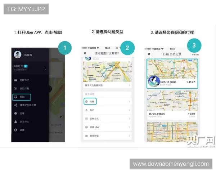The height and width of the screenshot is (173, 216).
Task: Expand the 行程 row chevron
Action: [129, 102]
